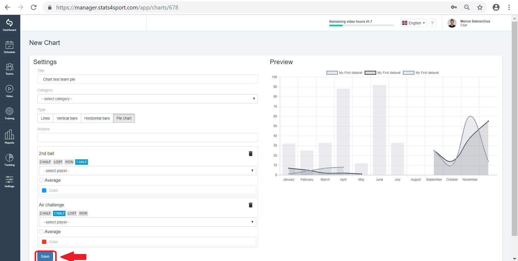Switch the chart type to Vertical bars

[67, 118]
